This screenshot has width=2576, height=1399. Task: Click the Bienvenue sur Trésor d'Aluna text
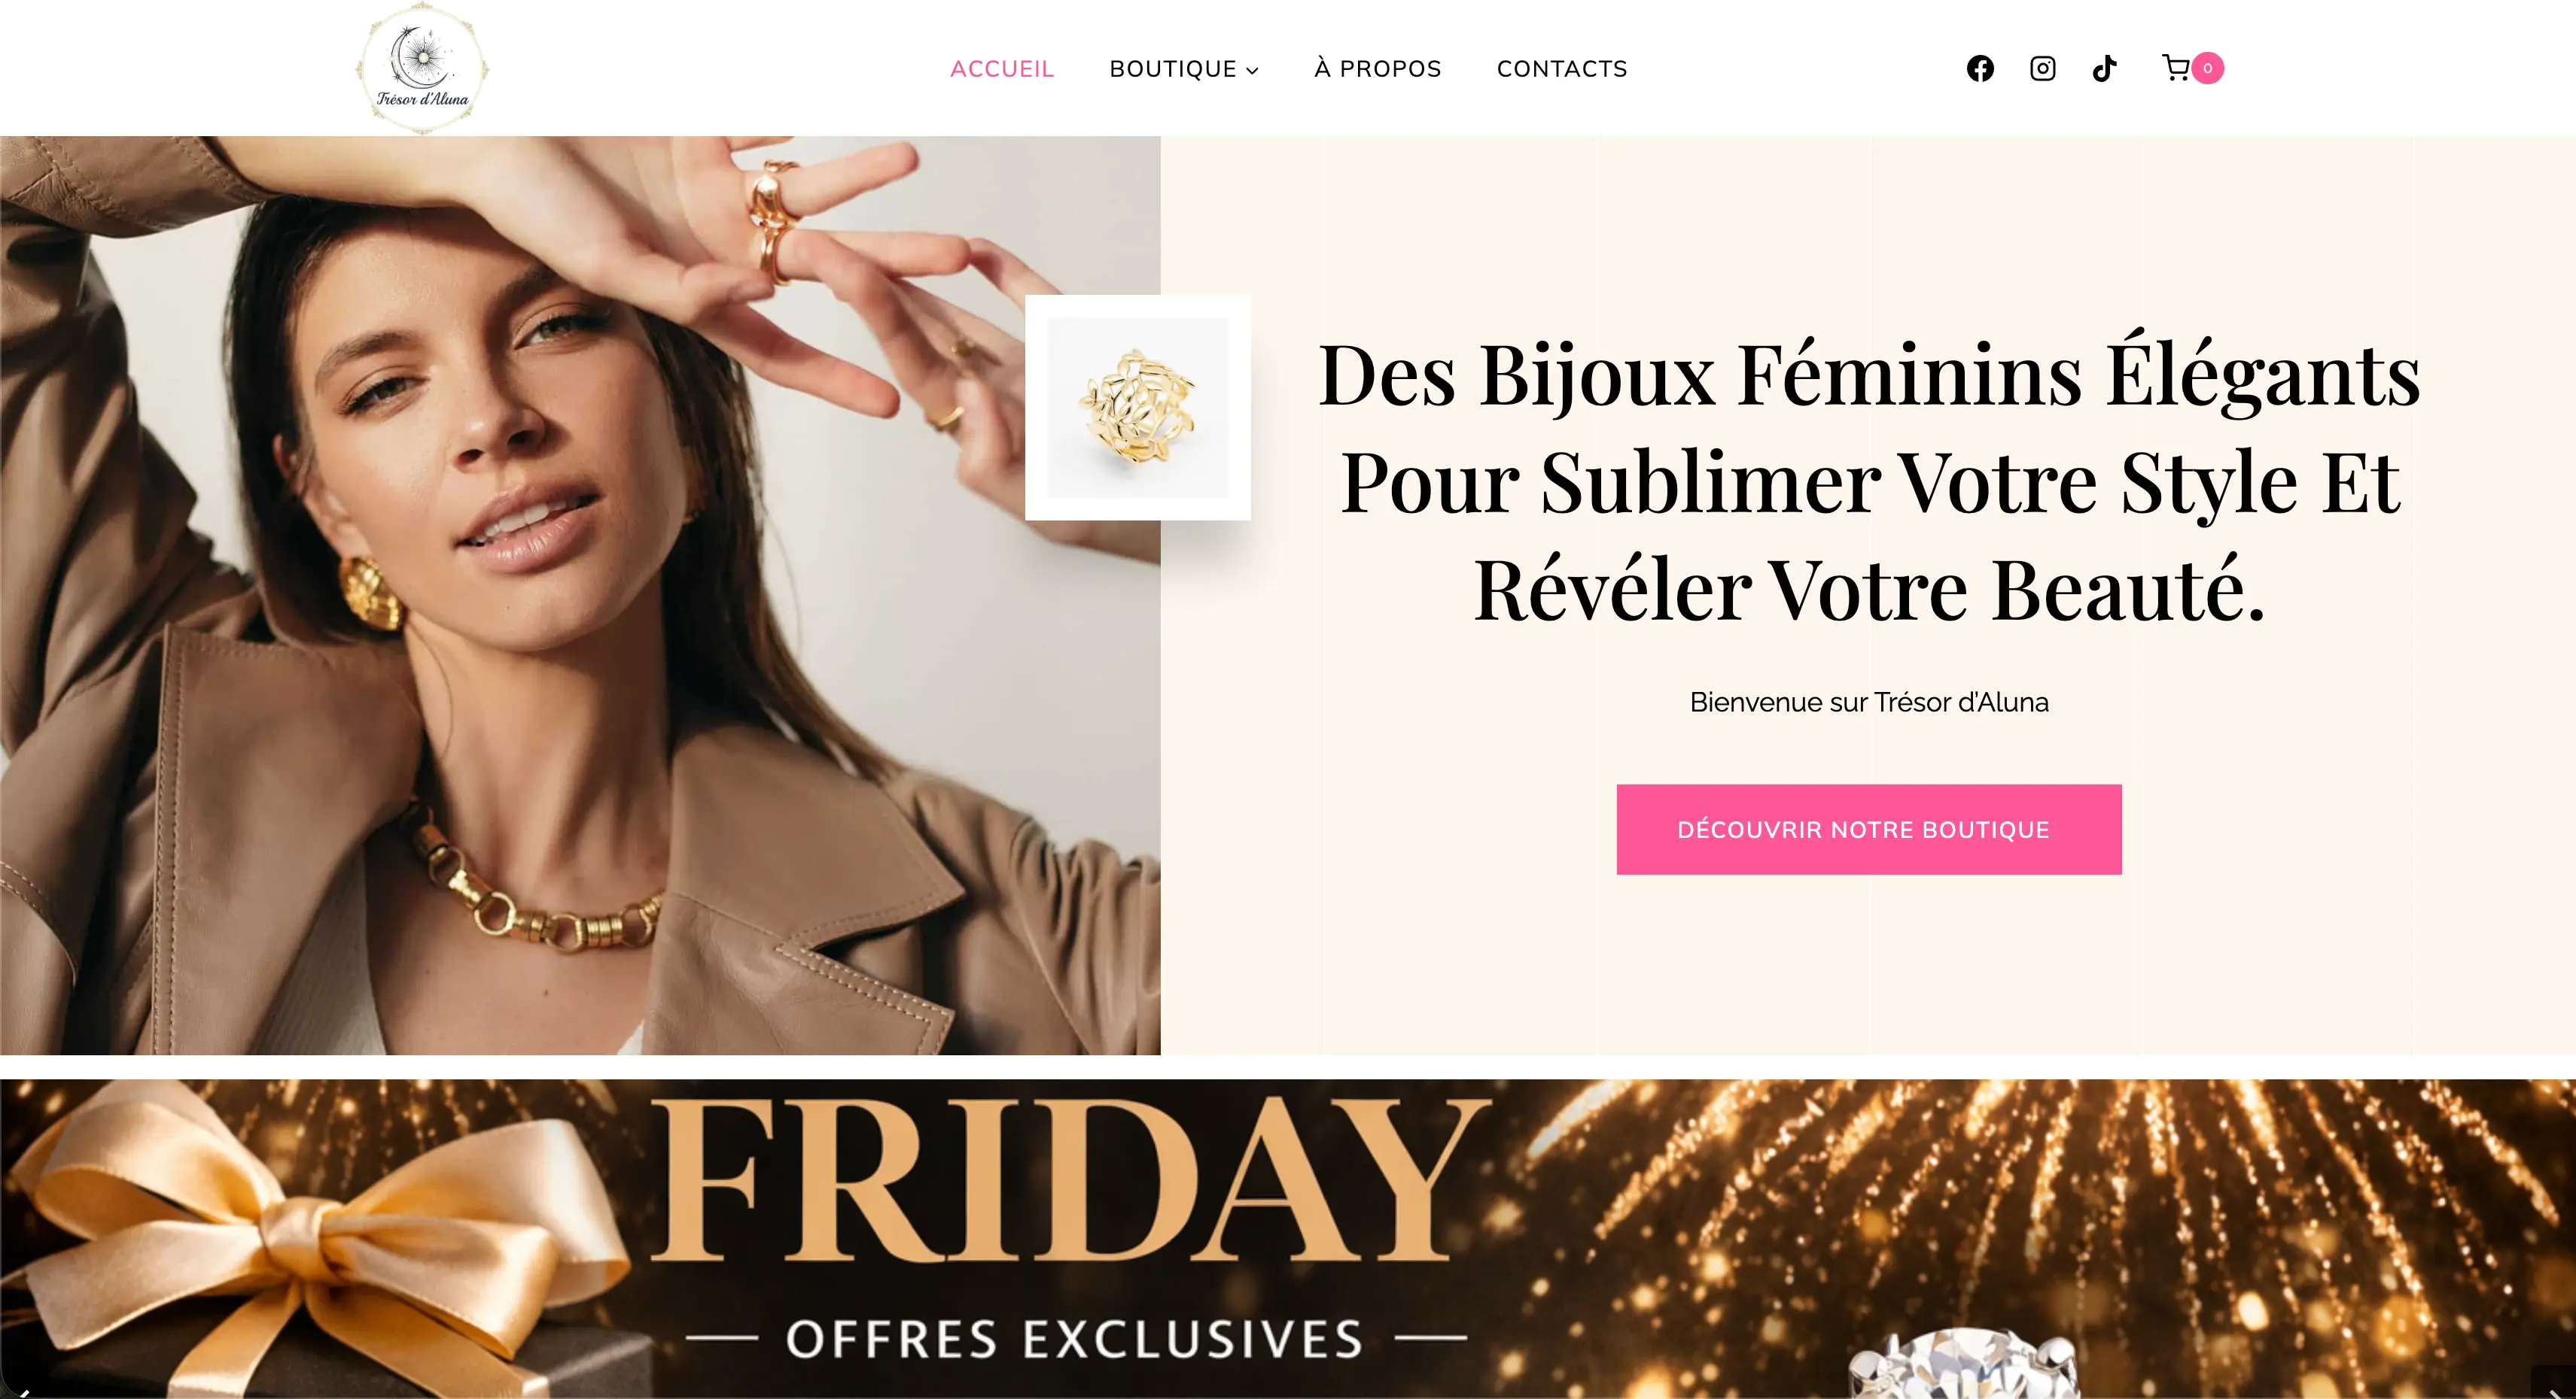click(1869, 703)
